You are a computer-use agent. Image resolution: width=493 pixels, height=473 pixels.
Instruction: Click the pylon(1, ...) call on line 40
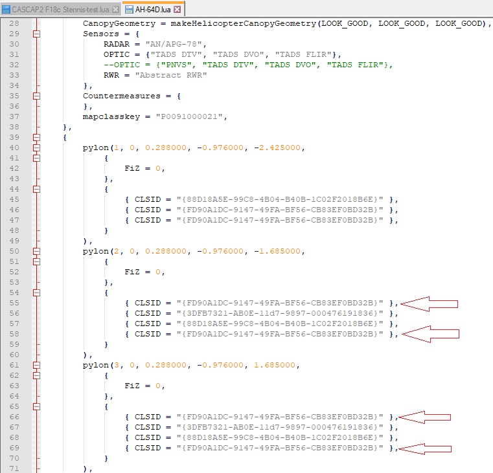click(194, 148)
